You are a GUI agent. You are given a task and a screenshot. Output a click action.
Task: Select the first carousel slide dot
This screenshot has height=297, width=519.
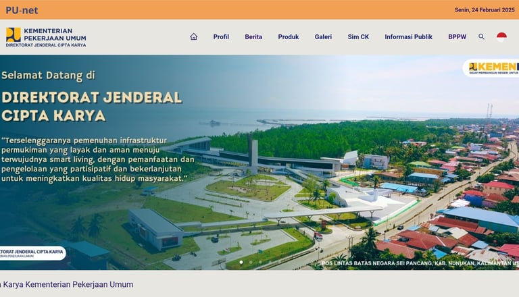(x=241, y=263)
